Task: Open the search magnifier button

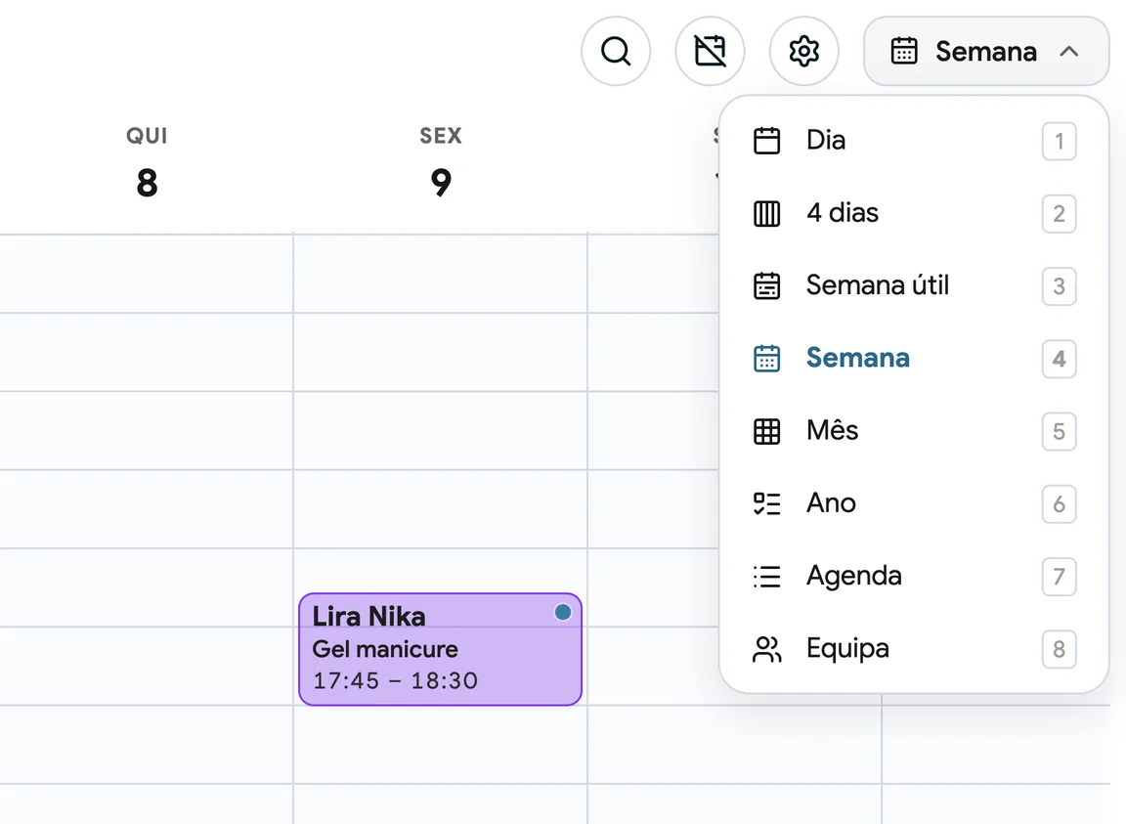Action: coord(616,51)
